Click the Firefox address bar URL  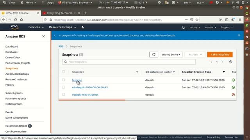click(108, 20)
